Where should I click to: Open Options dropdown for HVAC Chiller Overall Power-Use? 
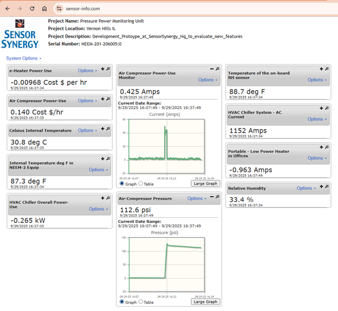tap(99, 209)
